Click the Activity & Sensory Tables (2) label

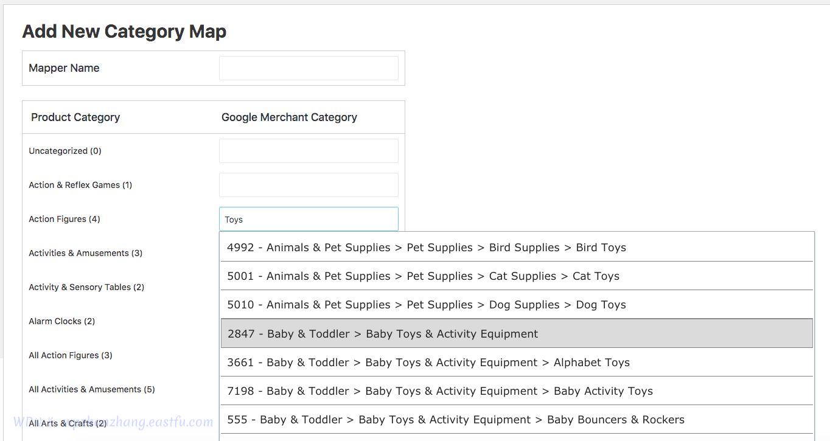point(86,287)
